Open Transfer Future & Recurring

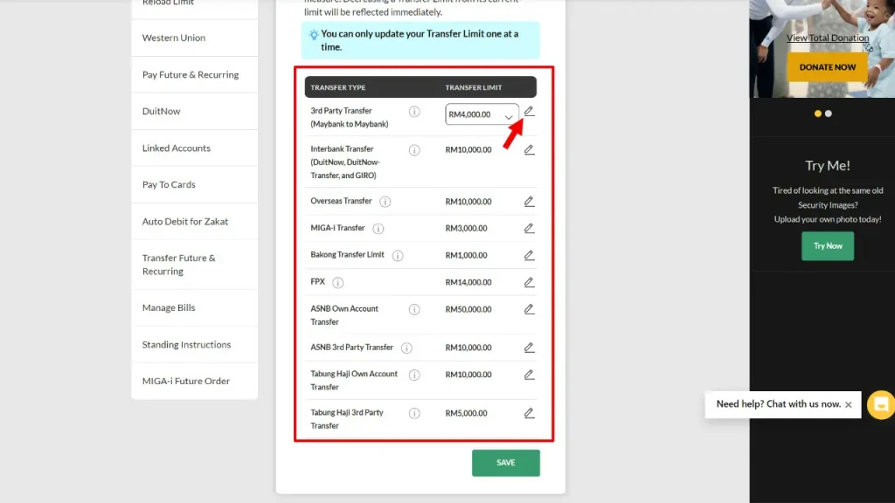(195, 265)
